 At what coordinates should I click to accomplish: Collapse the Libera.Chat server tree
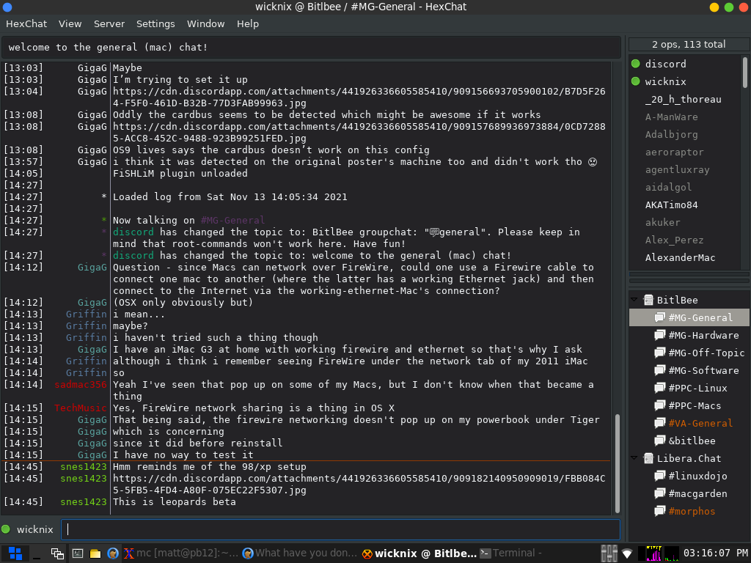coord(634,458)
